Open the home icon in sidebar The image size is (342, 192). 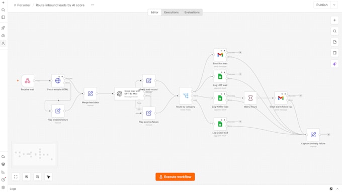(x=3, y=36)
